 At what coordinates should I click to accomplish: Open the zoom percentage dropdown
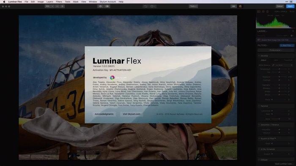[x=49, y=6]
